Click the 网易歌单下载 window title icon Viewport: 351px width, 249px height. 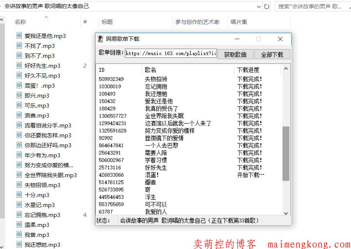pos(100,39)
